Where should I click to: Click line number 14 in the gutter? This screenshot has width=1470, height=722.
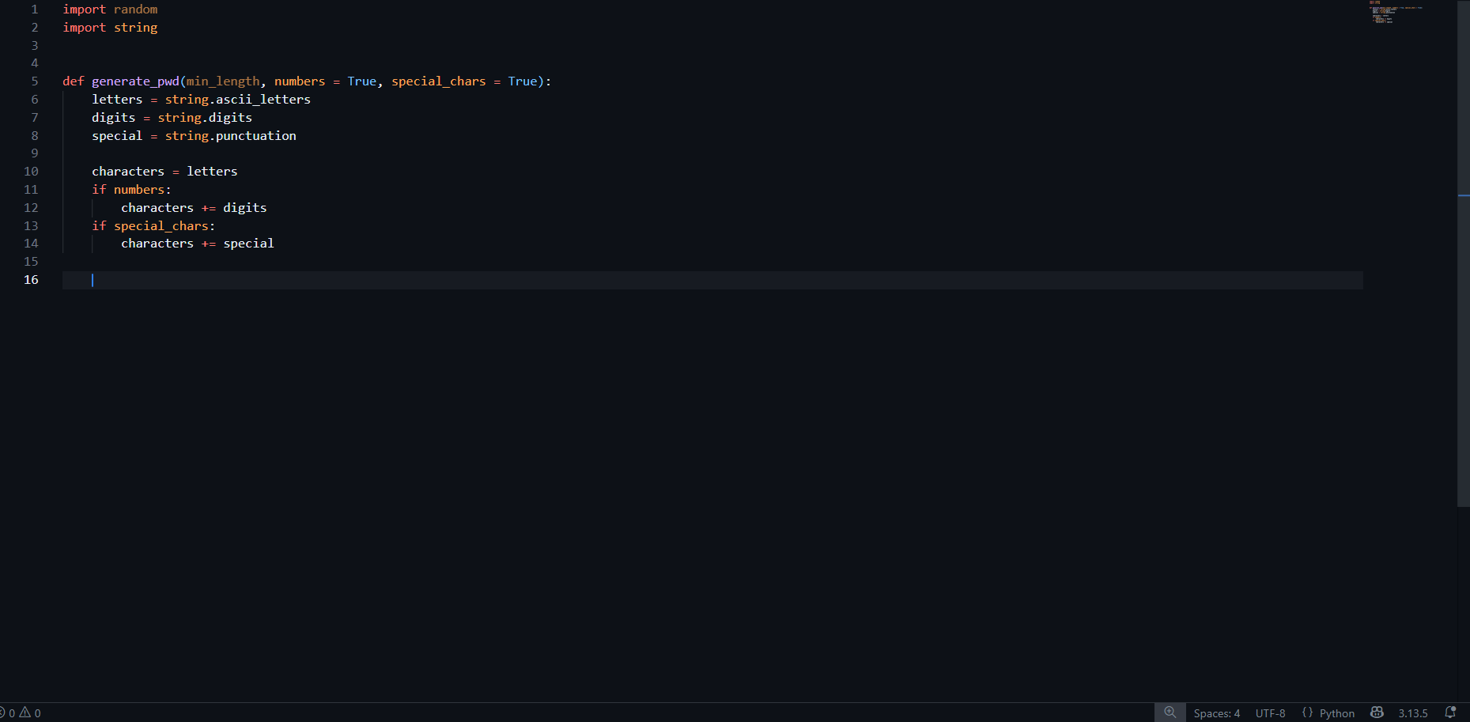click(x=31, y=244)
